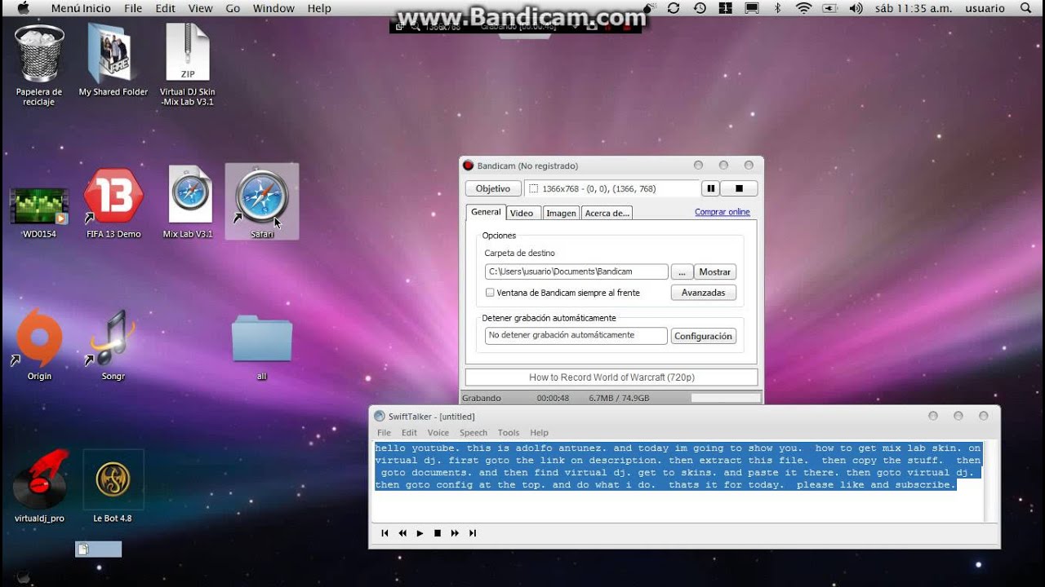Click the sync arrows menu bar icon
Viewport: 1045px width, 587px height.
674,8
